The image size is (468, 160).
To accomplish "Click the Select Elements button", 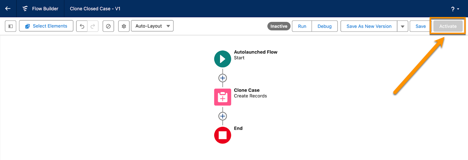I will coord(46,26).
